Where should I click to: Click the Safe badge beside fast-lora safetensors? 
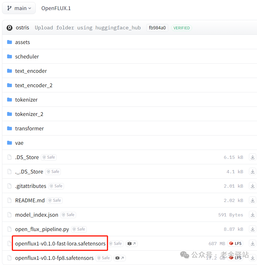click(x=116, y=243)
